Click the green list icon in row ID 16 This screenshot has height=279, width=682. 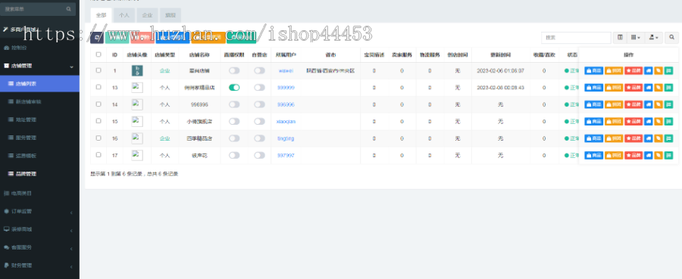click(668, 138)
